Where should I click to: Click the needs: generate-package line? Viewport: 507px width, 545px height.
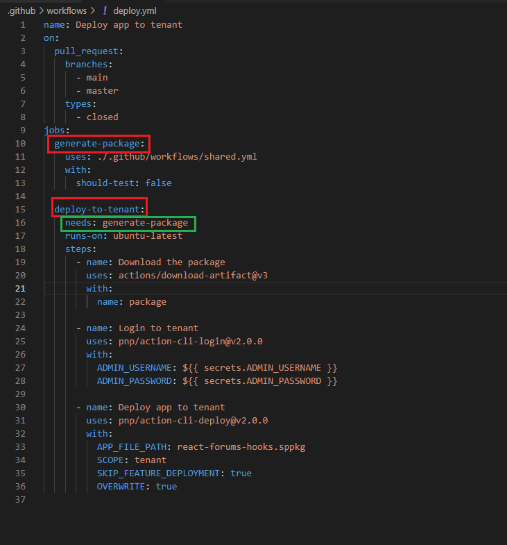click(128, 223)
